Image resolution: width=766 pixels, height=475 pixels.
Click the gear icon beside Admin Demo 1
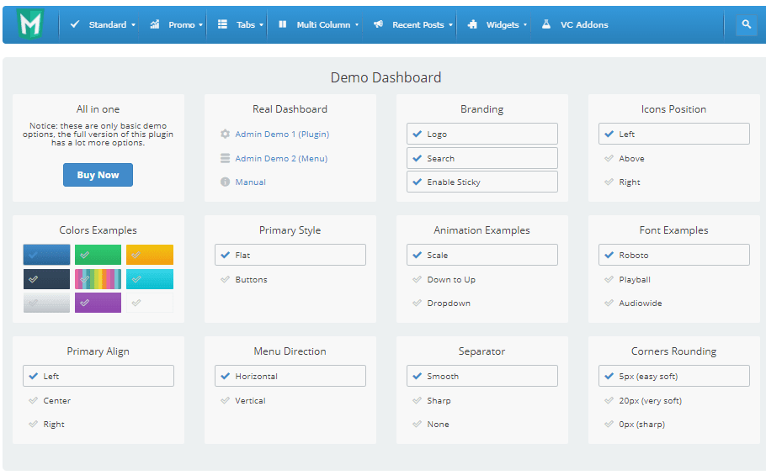pos(225,134)
